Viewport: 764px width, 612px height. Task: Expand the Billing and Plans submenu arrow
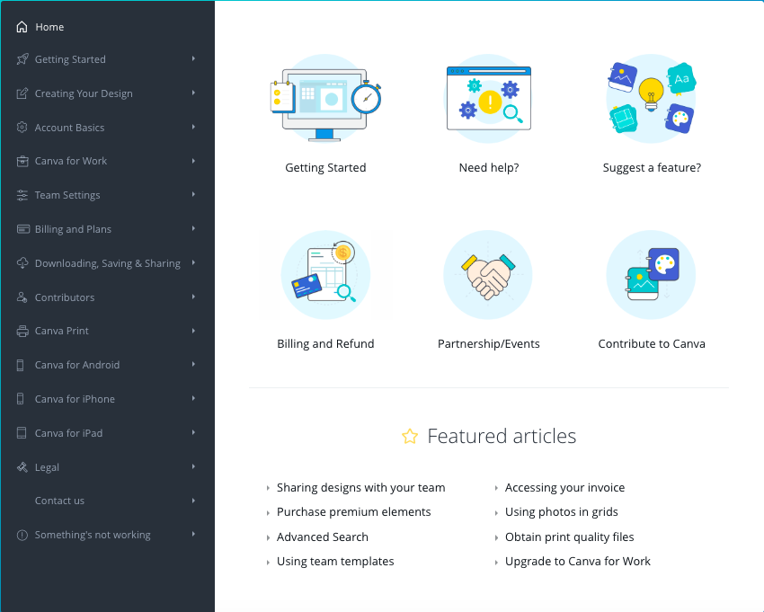pyautogui.click(x=193, y=229)
